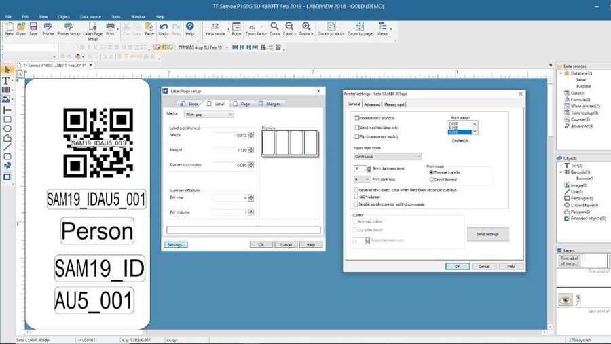Toggle layer visibility eye icon
The image size is (611, 344).
tap(565, 300)
